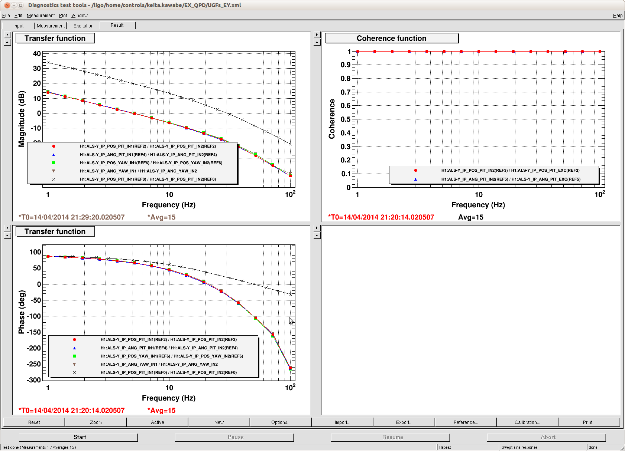
Task: Open the Export... dialog
Action: pyautogui.click(x=404, y=422)
